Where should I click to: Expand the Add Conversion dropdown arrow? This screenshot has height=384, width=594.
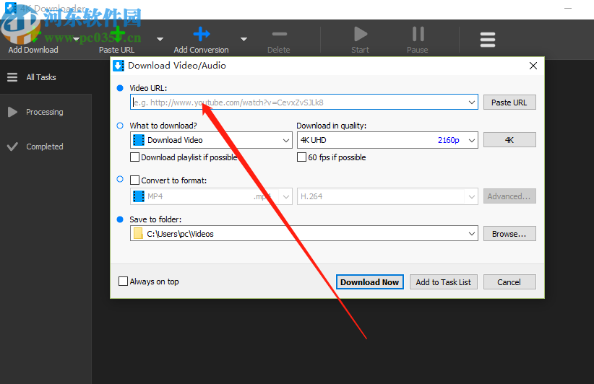click(x=244, y=39)
